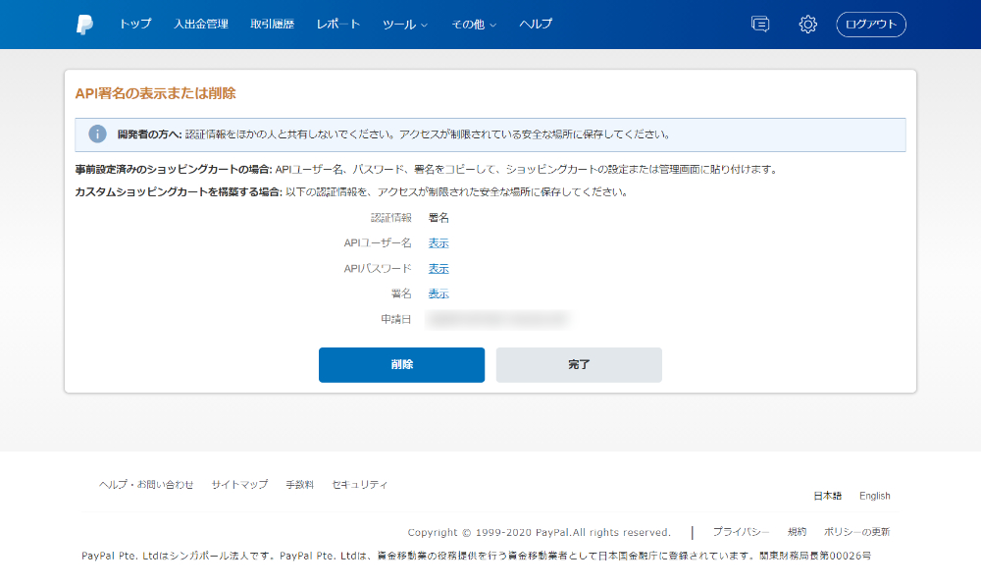This screenshot has height=586, width=981.
Task: Go to 入出金管理 in navigation
Action: click(201, 25)
